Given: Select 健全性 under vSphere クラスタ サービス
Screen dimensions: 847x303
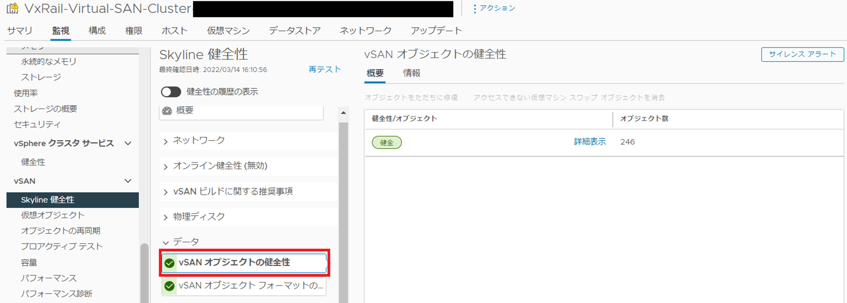Looking at the screenshot, I should [x=33, y=162].
